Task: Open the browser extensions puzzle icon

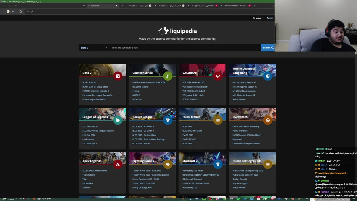Action: point(21,11)
